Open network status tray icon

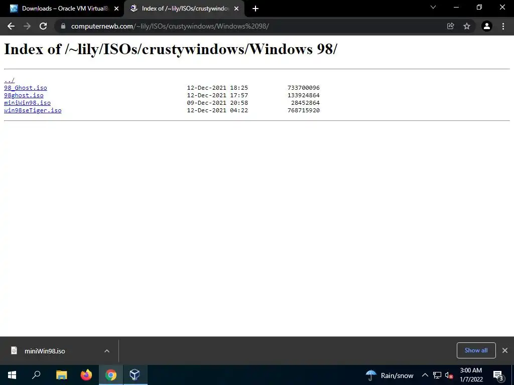click(437, 375)
